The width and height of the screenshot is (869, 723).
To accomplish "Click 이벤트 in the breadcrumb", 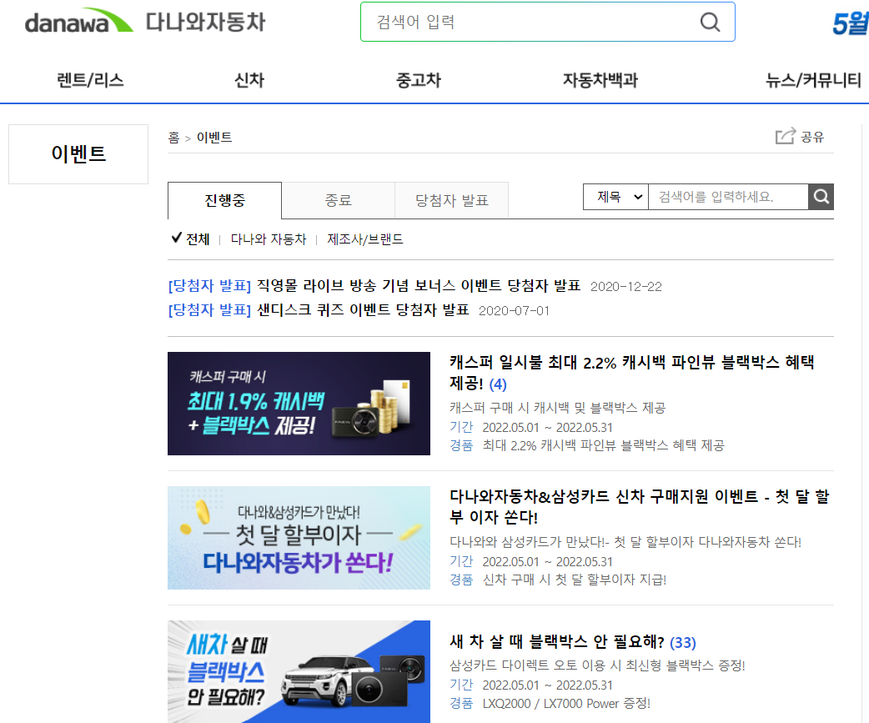I will coord(214,138).
